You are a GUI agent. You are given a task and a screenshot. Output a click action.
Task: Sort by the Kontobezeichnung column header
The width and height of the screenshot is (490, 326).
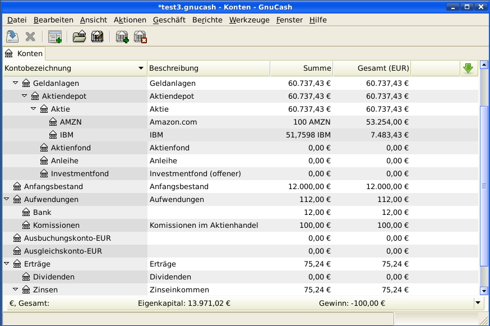pos(74,68)
